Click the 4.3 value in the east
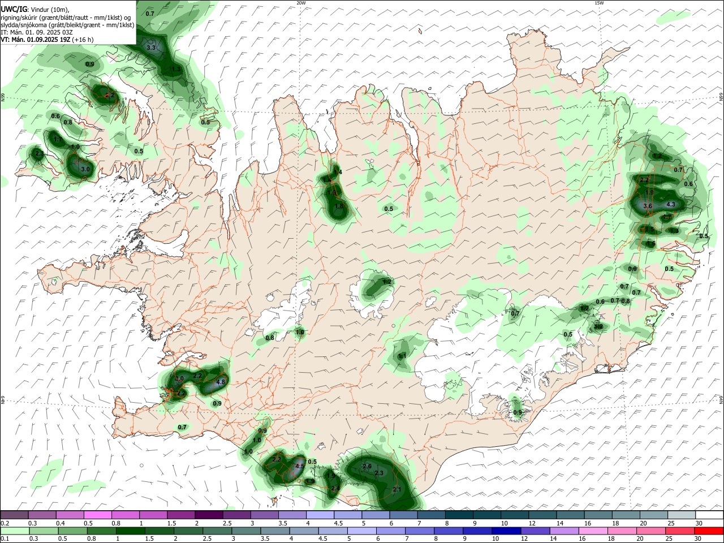The image size is (724, 543). [x=671, y=204]
